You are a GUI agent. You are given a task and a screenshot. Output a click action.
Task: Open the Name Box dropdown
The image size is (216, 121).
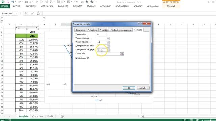[16, 13]
